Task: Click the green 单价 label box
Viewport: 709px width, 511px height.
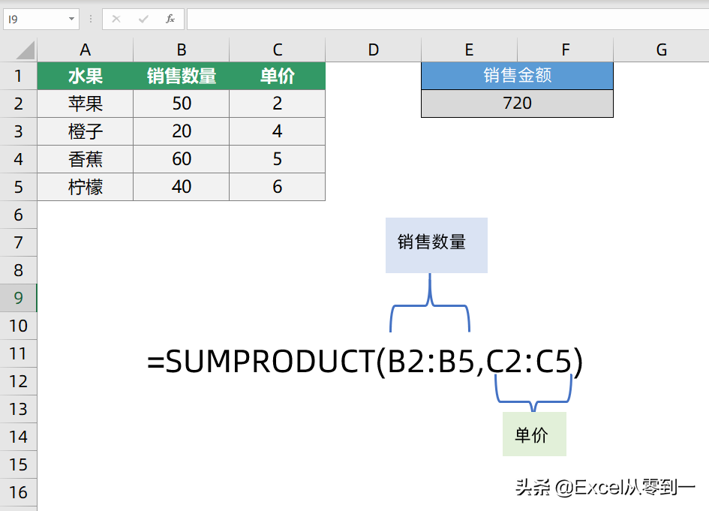Action: (534, 434)
